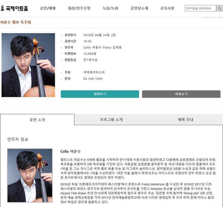Click the performer photo under 연주자 정보
Viewport: 223px width, 207px height.
coord(30,175)
